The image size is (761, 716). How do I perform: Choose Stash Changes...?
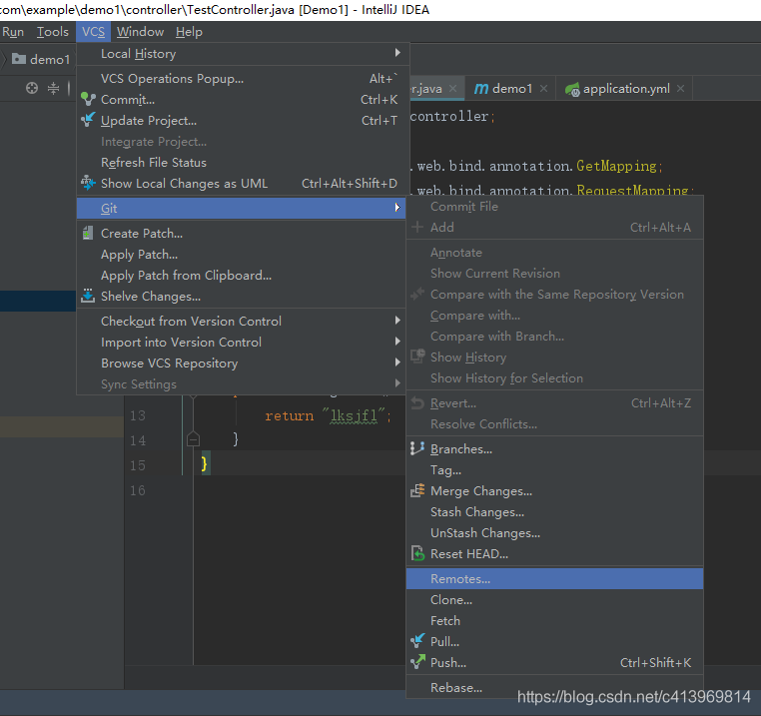pos(554,512)
